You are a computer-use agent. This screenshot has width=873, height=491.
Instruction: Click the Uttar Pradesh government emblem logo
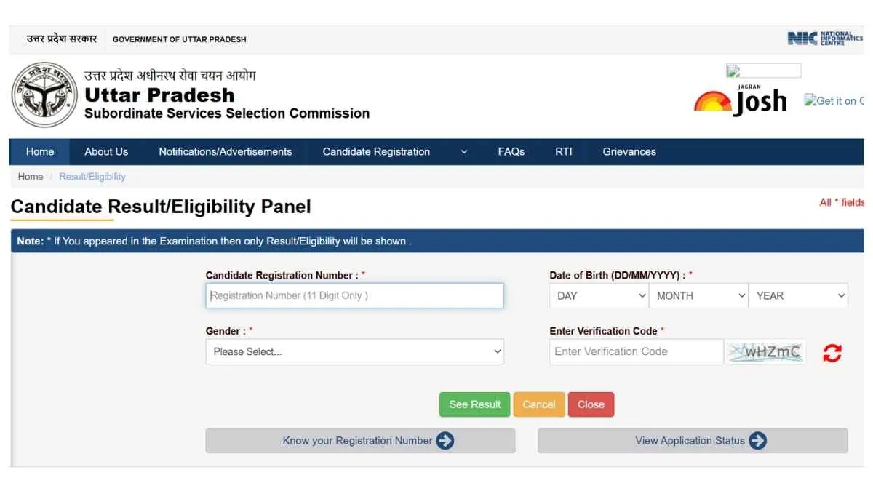click(44, 95)
